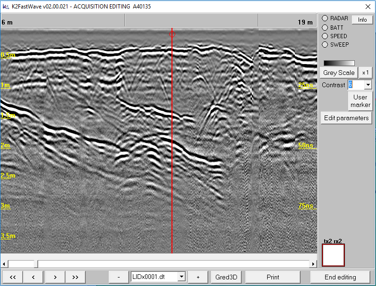Click the x1 zoom multiplier button
Image resolution: width=376 pixels, height=286 pixels.
[x=365, y=73]
